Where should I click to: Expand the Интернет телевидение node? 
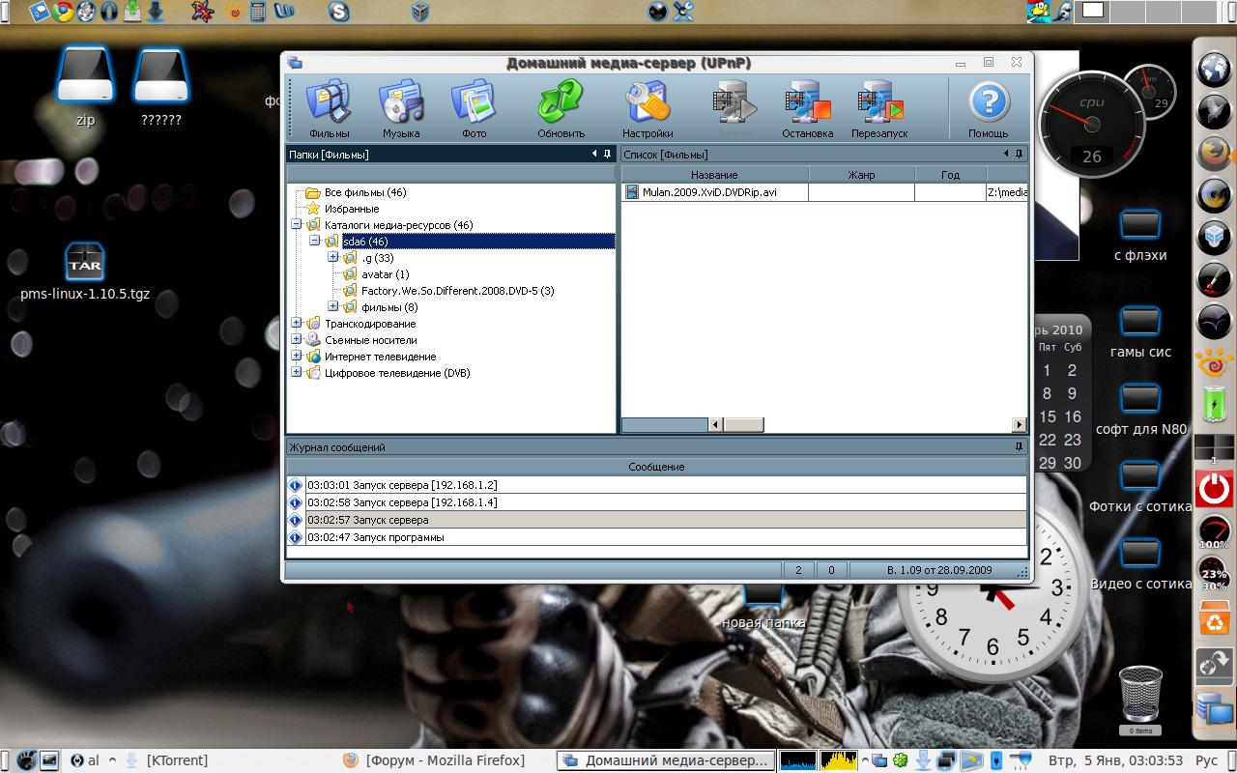point(297,357)
